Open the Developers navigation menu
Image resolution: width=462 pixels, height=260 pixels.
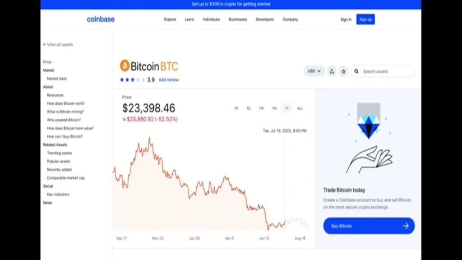pos(264,19)
